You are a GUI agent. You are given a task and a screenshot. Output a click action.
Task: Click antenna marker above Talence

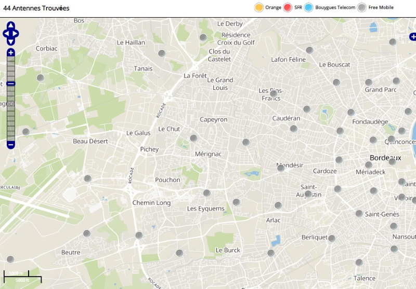[x=359, y=263]
